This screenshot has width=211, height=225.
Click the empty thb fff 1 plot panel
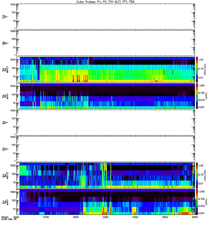(x=105, y=17)
